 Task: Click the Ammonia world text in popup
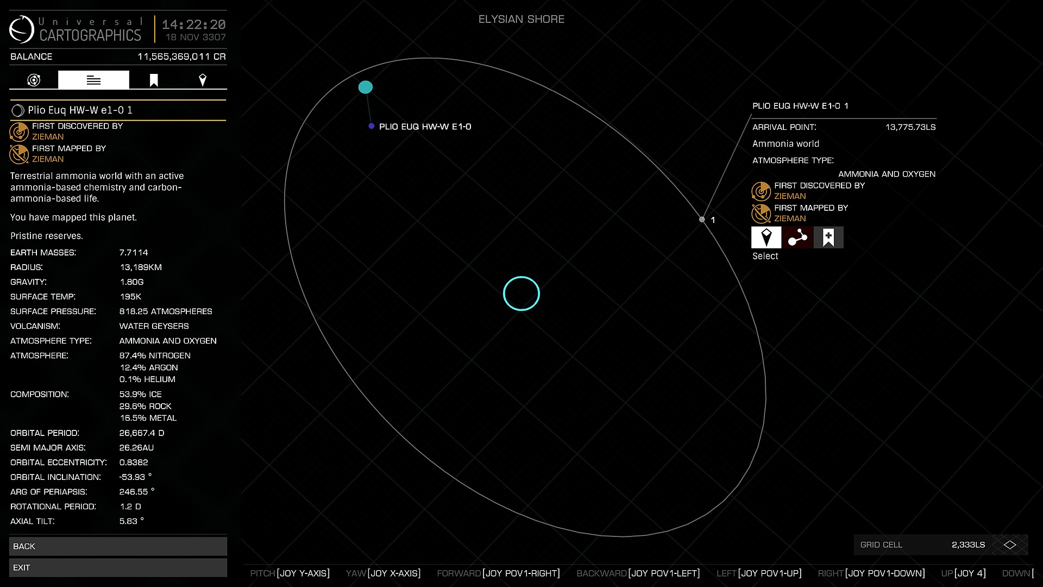coord(786,144)
